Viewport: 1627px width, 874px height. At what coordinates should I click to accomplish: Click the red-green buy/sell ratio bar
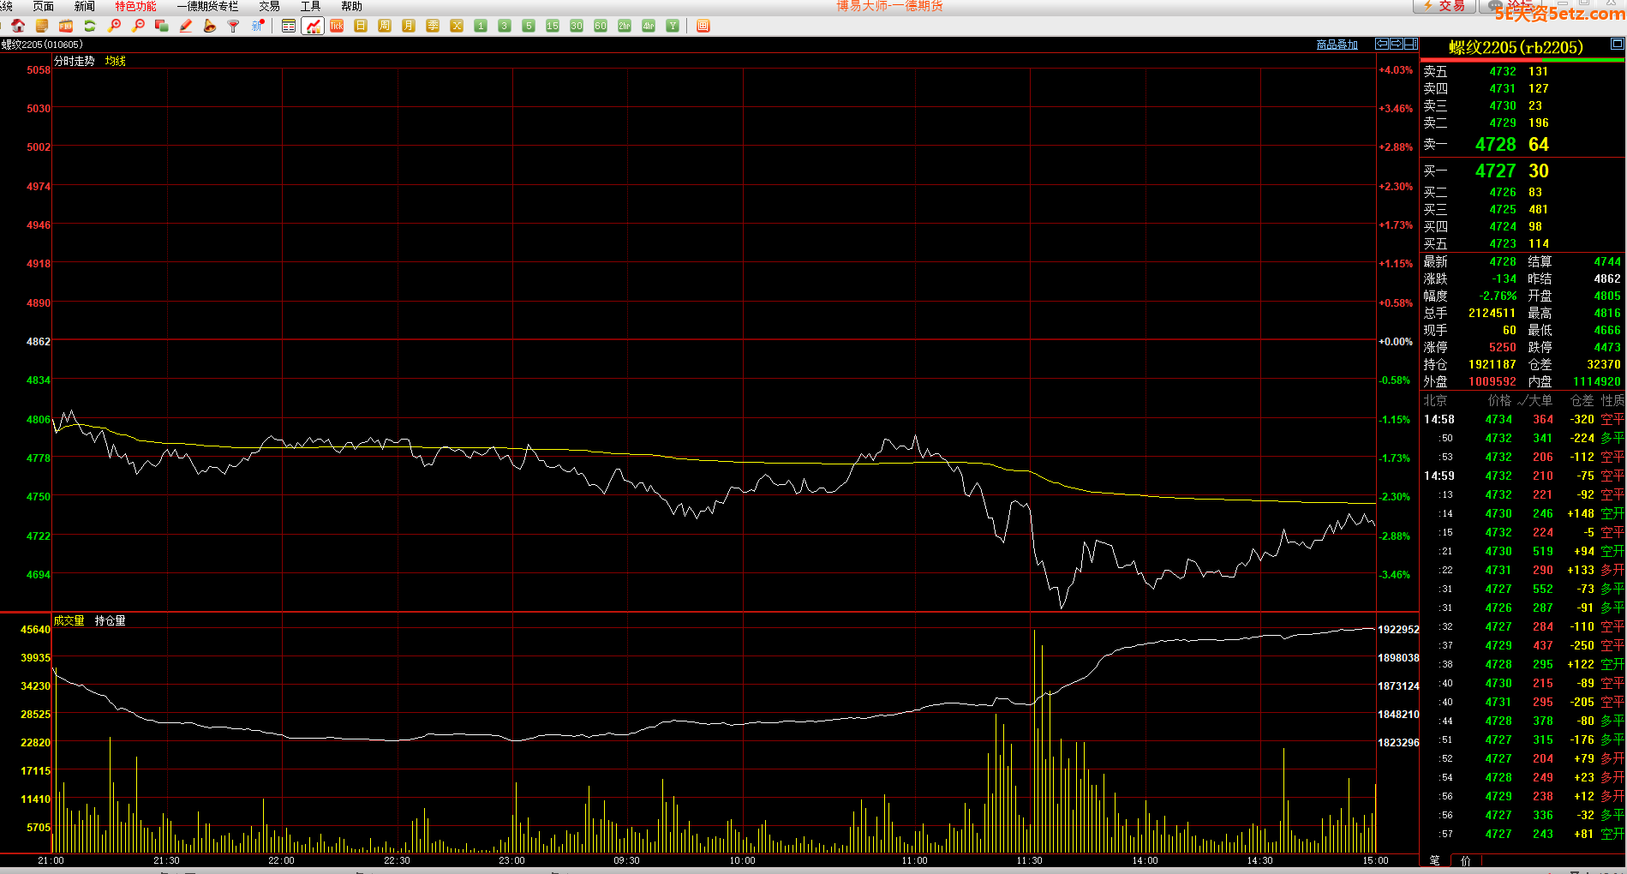pos(1522,60)
